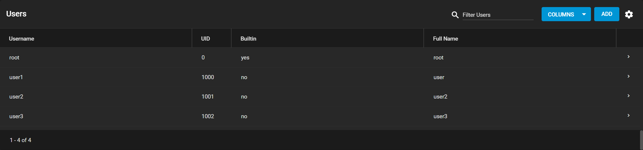Click the search magnifier icon
The width and height of the screenshot is (643, 150).
click(x=455, y=15)
